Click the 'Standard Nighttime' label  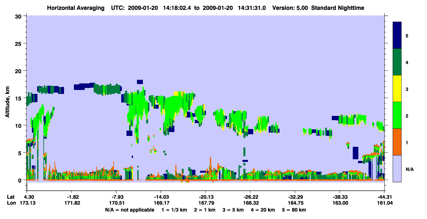pos(338,8)
